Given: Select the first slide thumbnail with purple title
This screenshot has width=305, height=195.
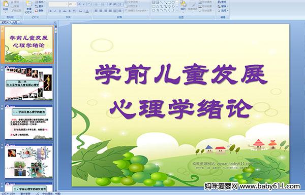Looking at the screenshot, I should [29, 45].
